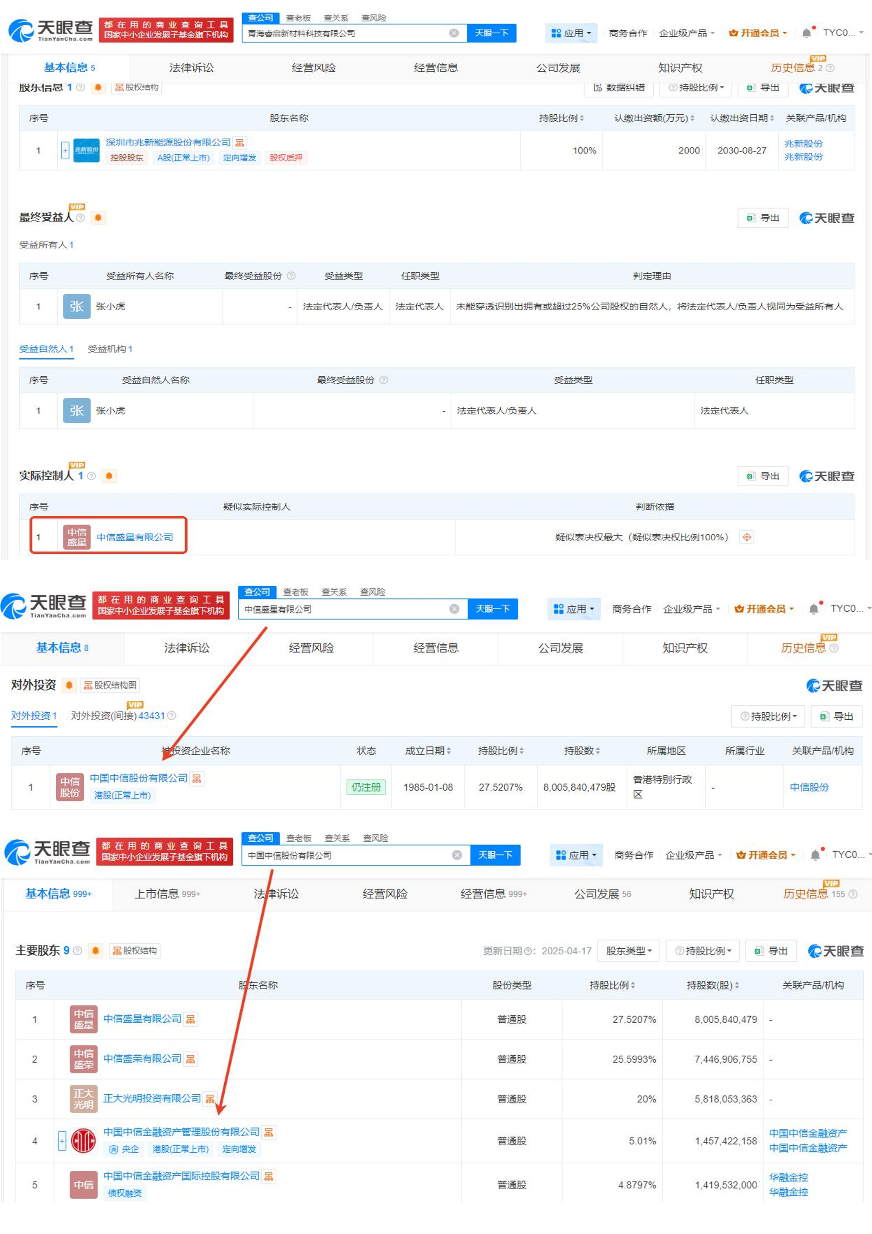The image size is (872, 1234).
Task: Click 天眼一下 beside 中信盛星有限公司 search
Action: click(493, 609)
